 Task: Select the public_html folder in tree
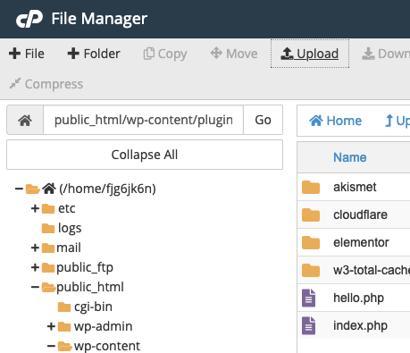[x=90, y=287]
